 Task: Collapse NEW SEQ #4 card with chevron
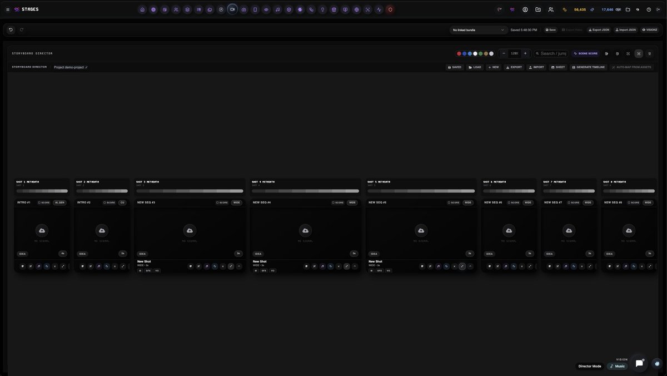point(355,266)
